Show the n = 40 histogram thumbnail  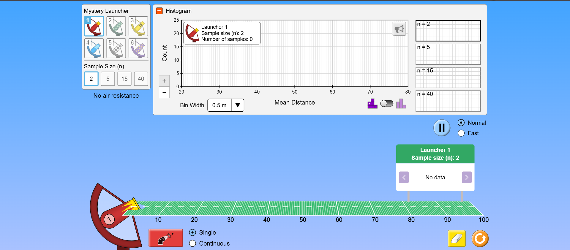point(448,101)
